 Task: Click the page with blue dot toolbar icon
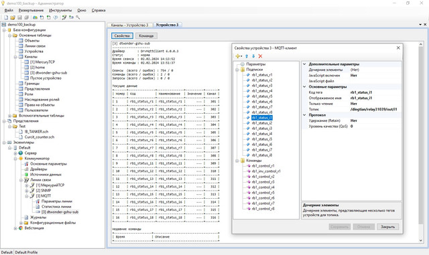click(x=42, y=17)
